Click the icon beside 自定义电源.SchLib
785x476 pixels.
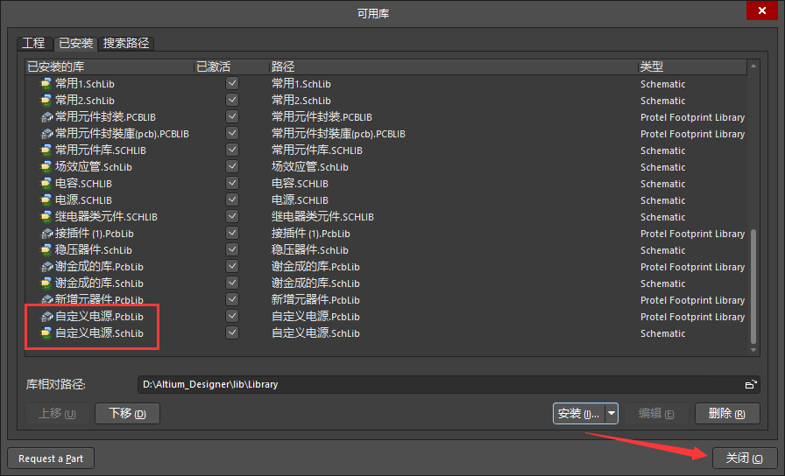pyautogui.click(x=46, y=333)
